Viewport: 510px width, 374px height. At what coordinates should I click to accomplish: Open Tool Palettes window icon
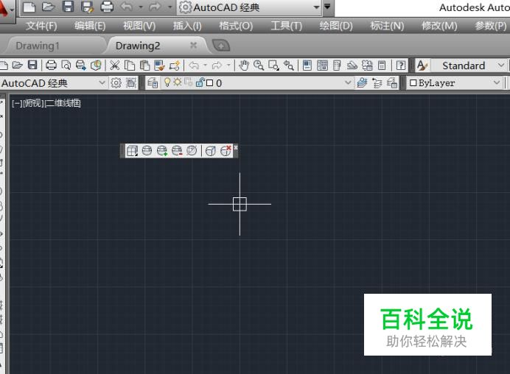(337, 66)
